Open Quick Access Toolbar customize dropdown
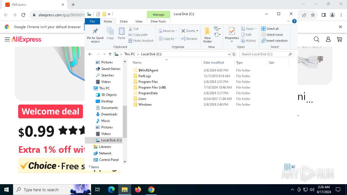Image resolution: width=347 pixels, height=195 pixels. [109, 14]
